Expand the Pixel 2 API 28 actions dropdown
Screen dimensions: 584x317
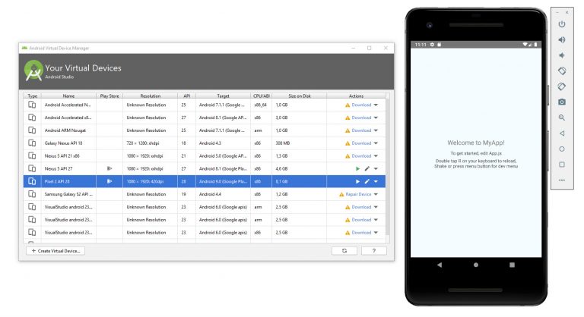[x=376, y=181]
